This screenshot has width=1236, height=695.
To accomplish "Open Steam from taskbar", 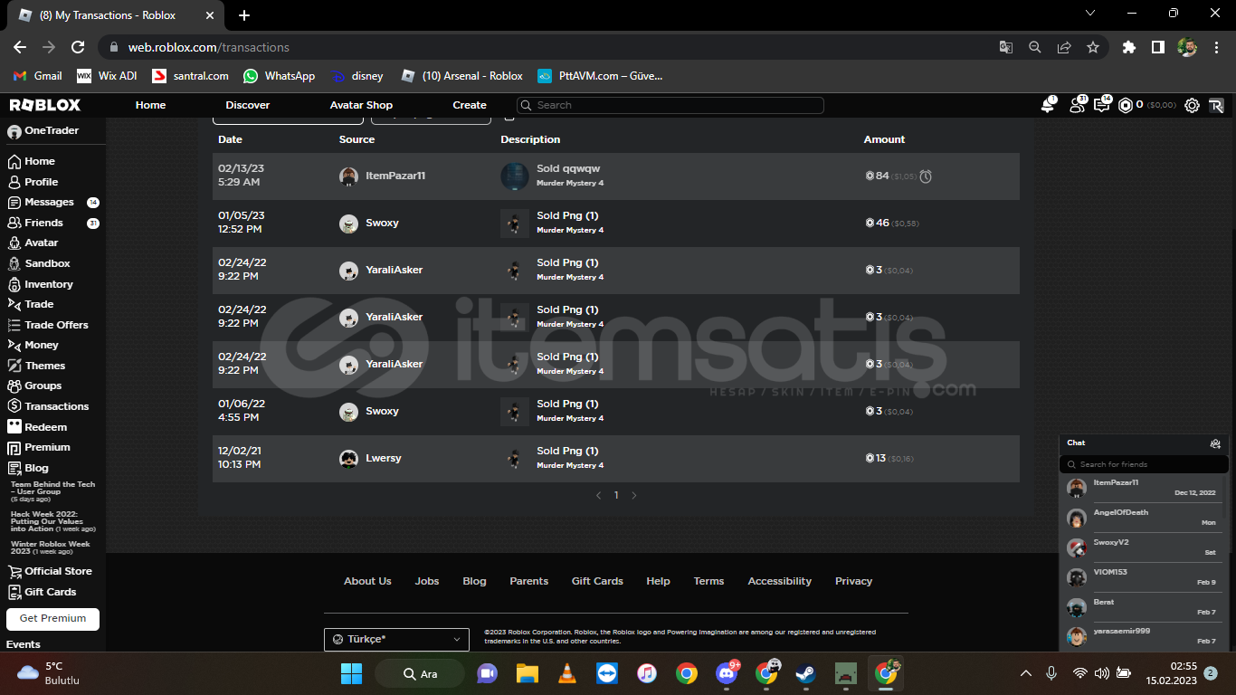I will 804,673.
